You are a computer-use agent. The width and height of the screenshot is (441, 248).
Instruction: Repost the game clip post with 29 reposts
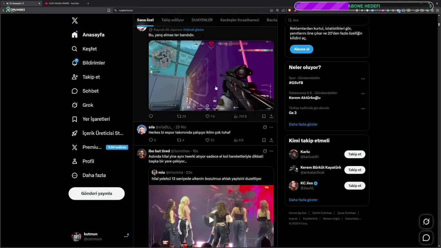(181, 116)
